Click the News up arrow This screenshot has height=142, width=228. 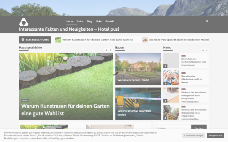(x=203, y=50)
